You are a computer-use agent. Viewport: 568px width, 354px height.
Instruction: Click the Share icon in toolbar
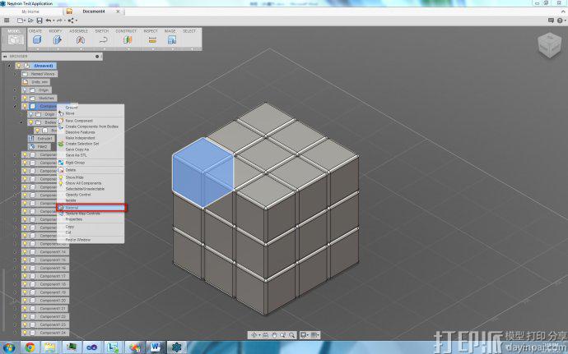coord(71,21)
